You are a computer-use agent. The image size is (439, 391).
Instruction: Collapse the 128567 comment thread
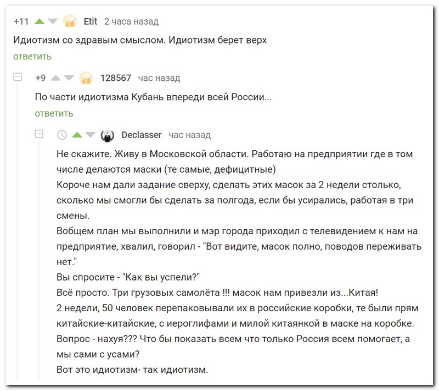tap(18, 77)
